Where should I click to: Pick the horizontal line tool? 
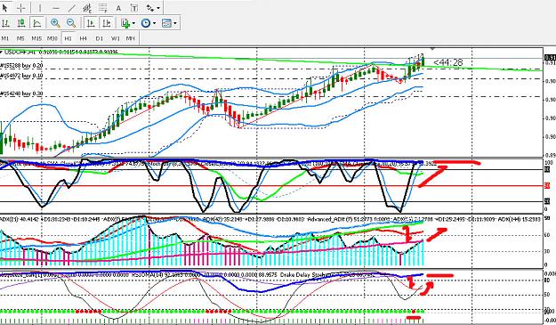pos(56,7)
